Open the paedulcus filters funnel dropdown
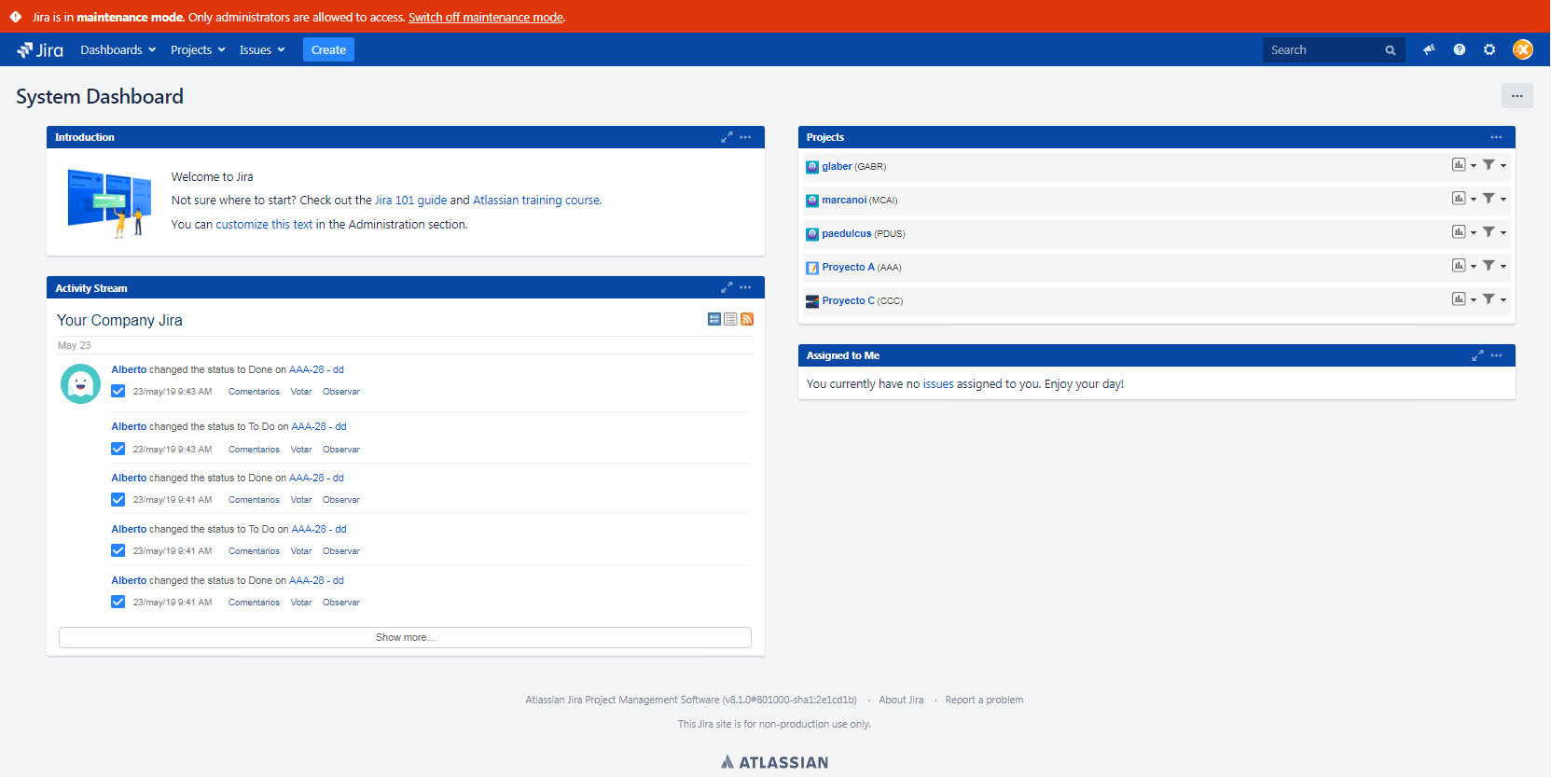Screen dimensions: 1551x777 coord(1494,232)
